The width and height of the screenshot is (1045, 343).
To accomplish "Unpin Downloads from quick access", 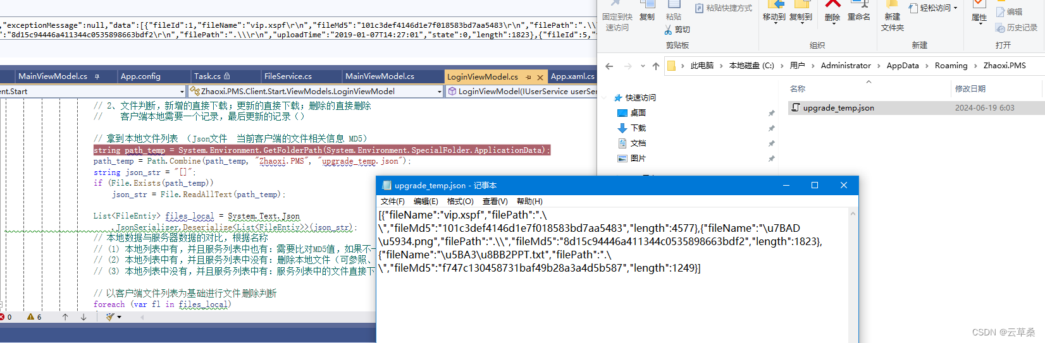I will [771, 128].
